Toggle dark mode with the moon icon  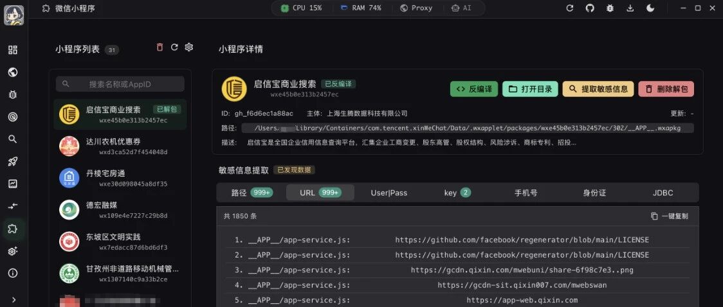pyautogui.click(x=650, y=8)
